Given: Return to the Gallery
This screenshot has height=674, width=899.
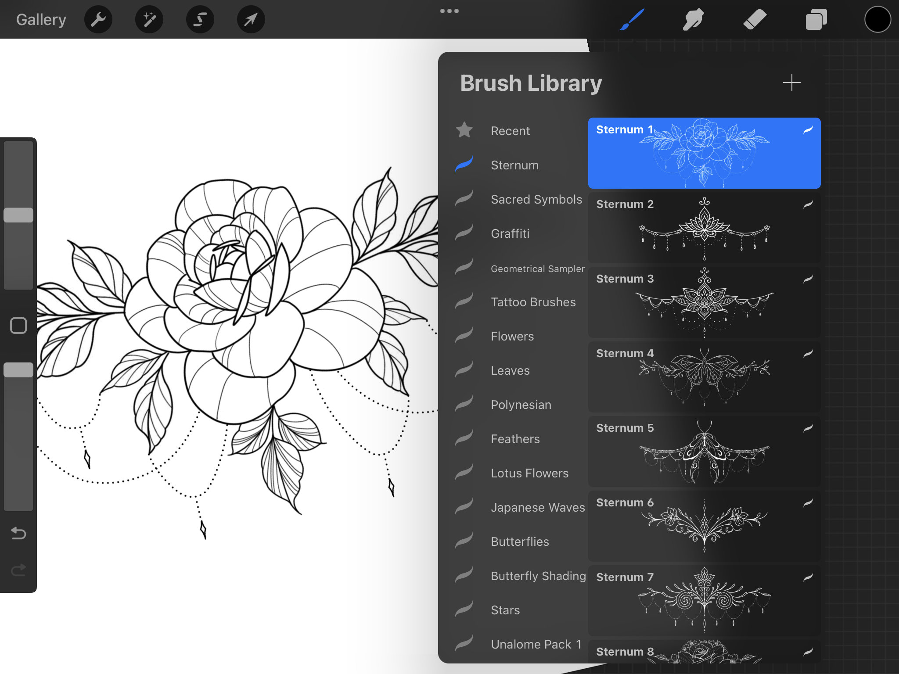Looking at the screenshot, I should [x=41, y=19].
